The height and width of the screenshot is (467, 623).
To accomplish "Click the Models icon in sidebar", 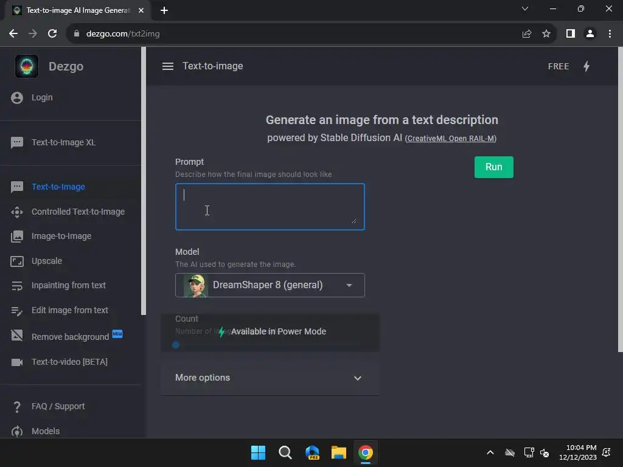I will [17, 431].
